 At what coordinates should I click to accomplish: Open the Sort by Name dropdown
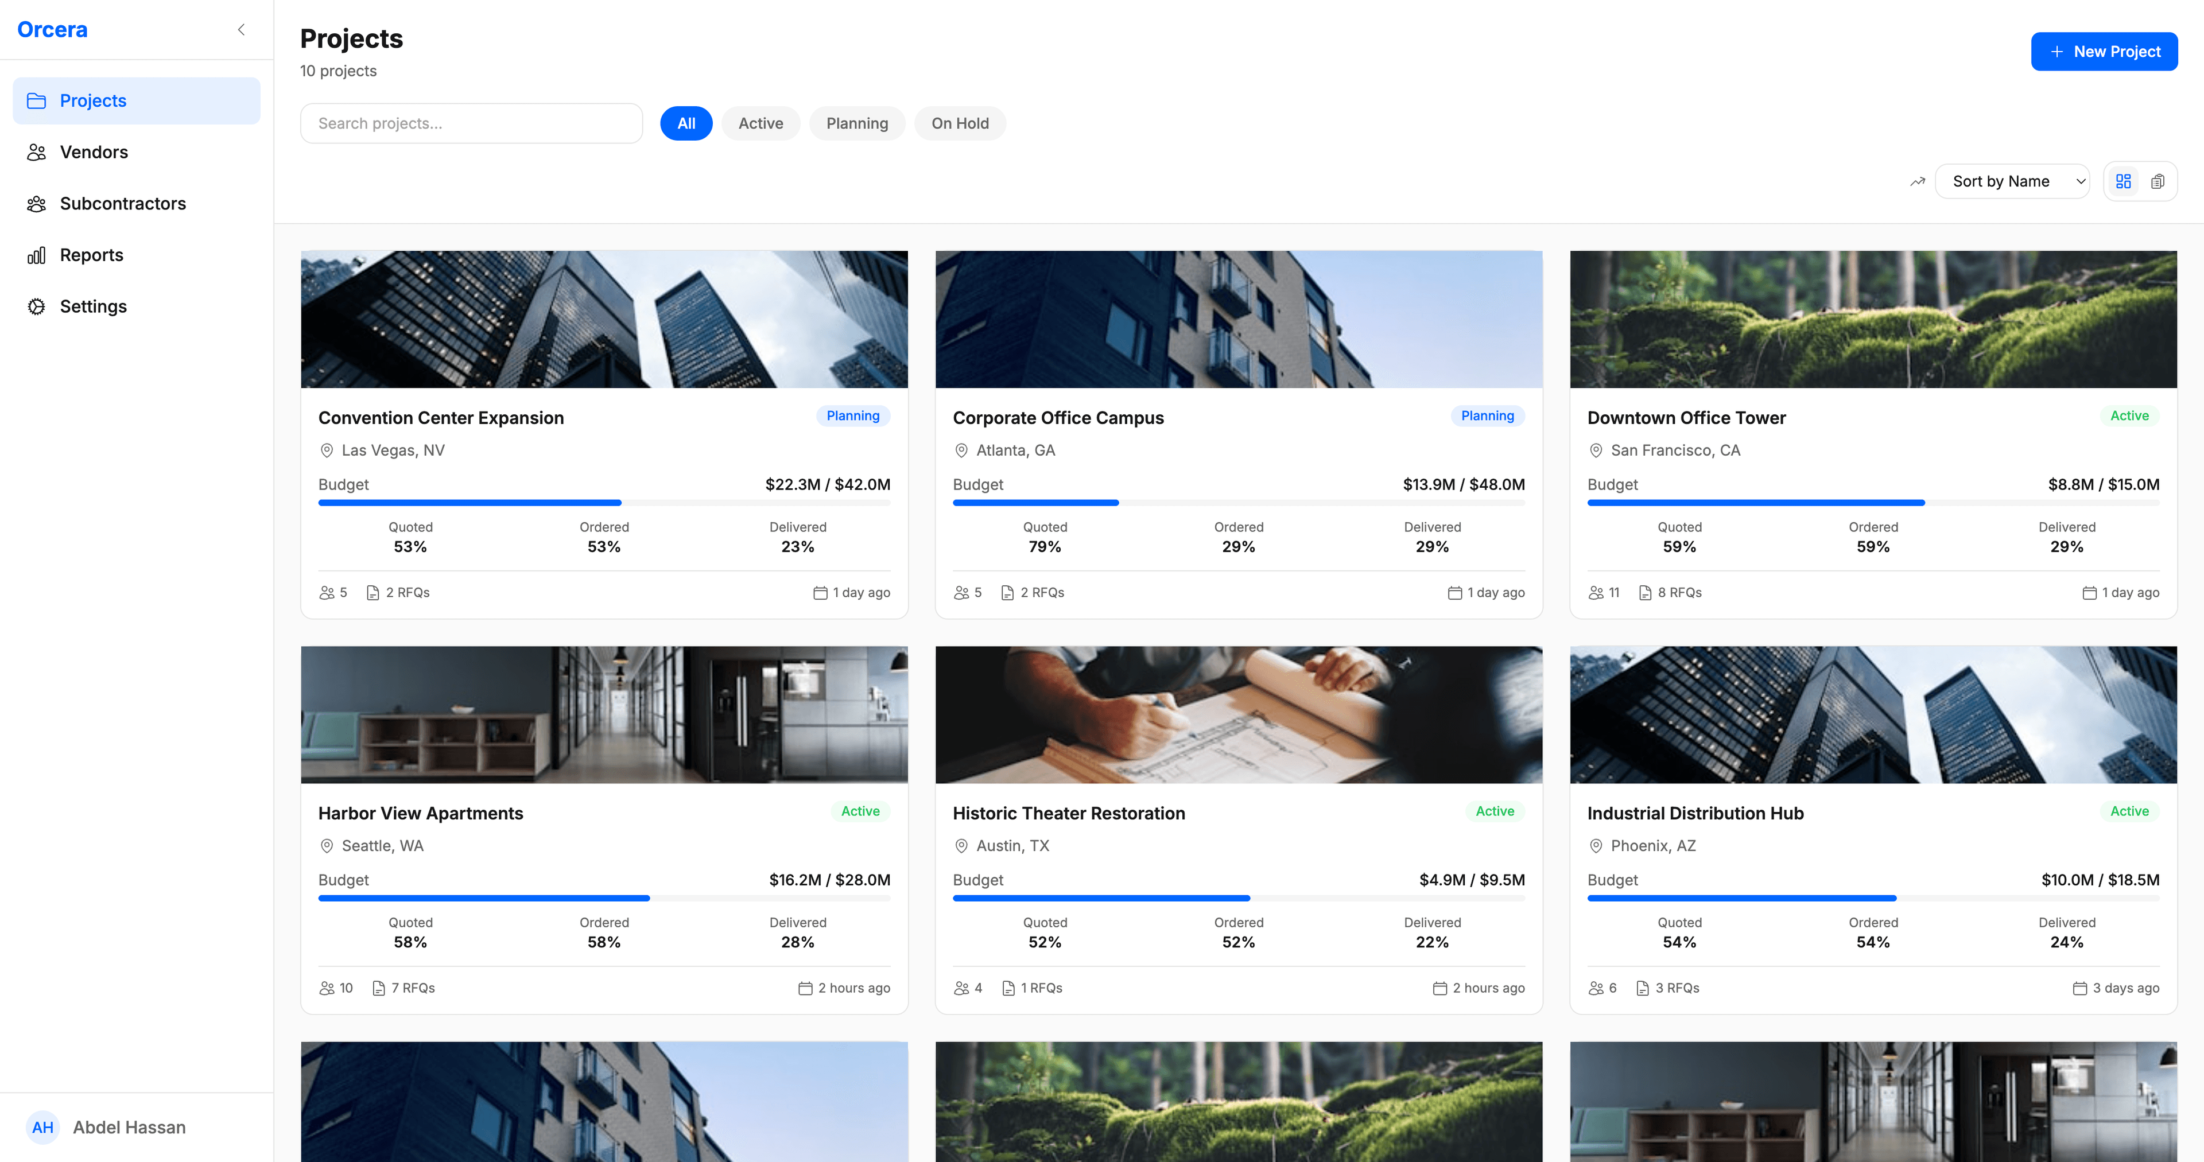[x=2012, y=181]
